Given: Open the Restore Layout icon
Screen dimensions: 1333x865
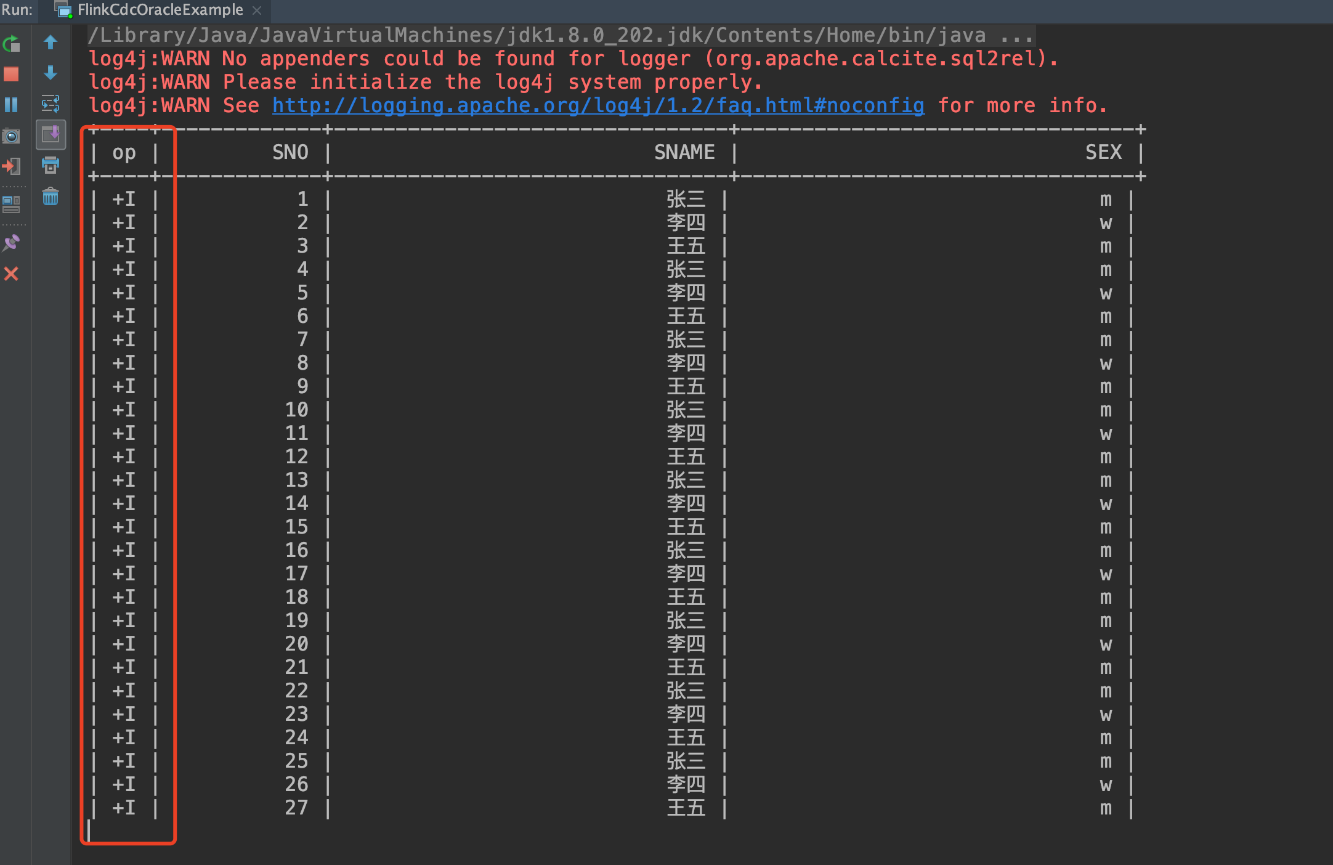Looking at the screenshot, I should pos(11,204).
